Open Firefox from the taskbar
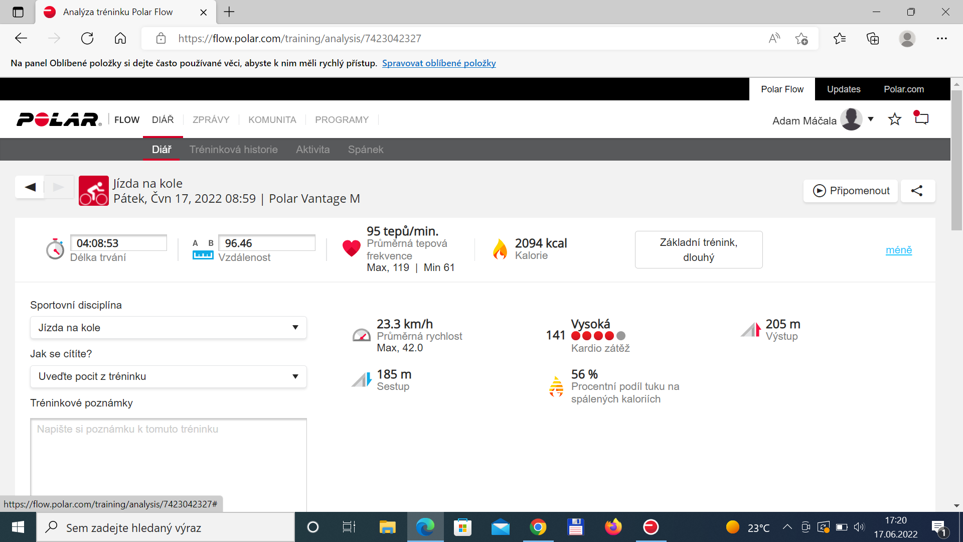Screen dimensions: 963x542 point(613,527)
